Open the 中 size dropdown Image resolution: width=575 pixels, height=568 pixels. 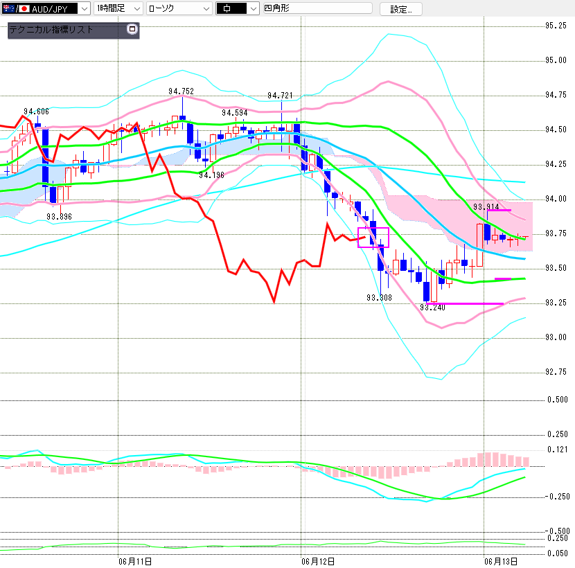[x=238, y=8]
